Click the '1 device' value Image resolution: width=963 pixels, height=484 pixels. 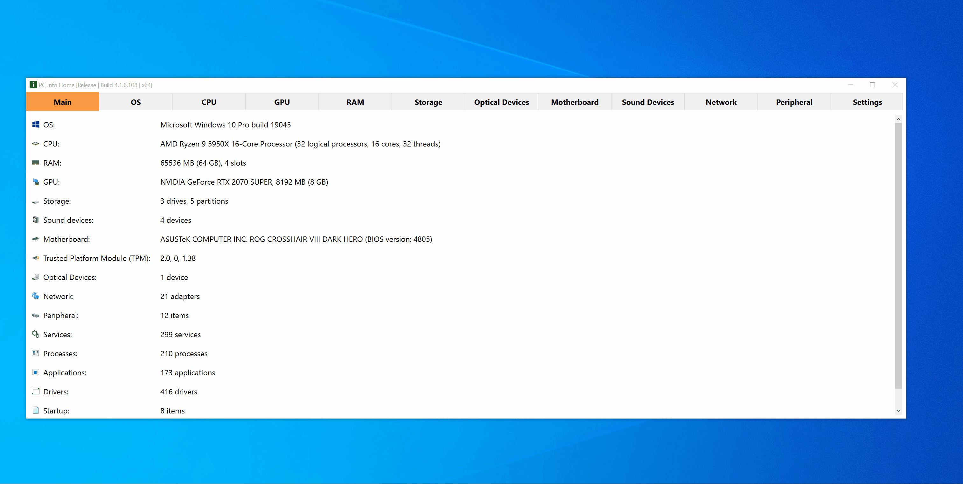174,277
